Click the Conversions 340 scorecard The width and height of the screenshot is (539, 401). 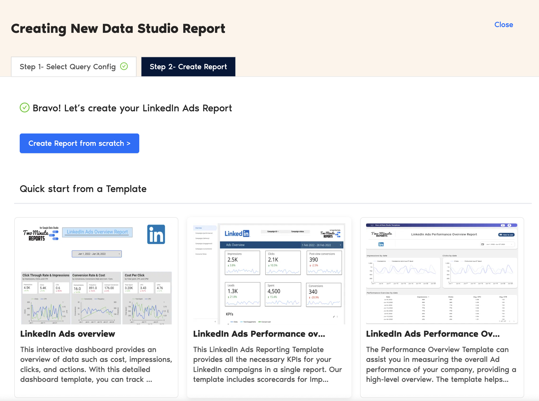click(x=324, y=295)
